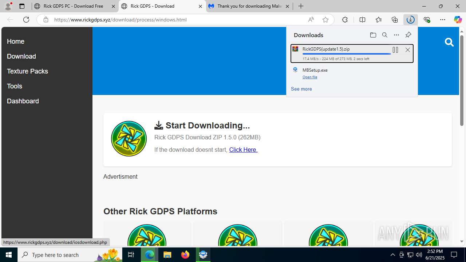The image size is (466, 262).
Task: Open Tools in sidebar menu
Action: (x=15, y=86)
